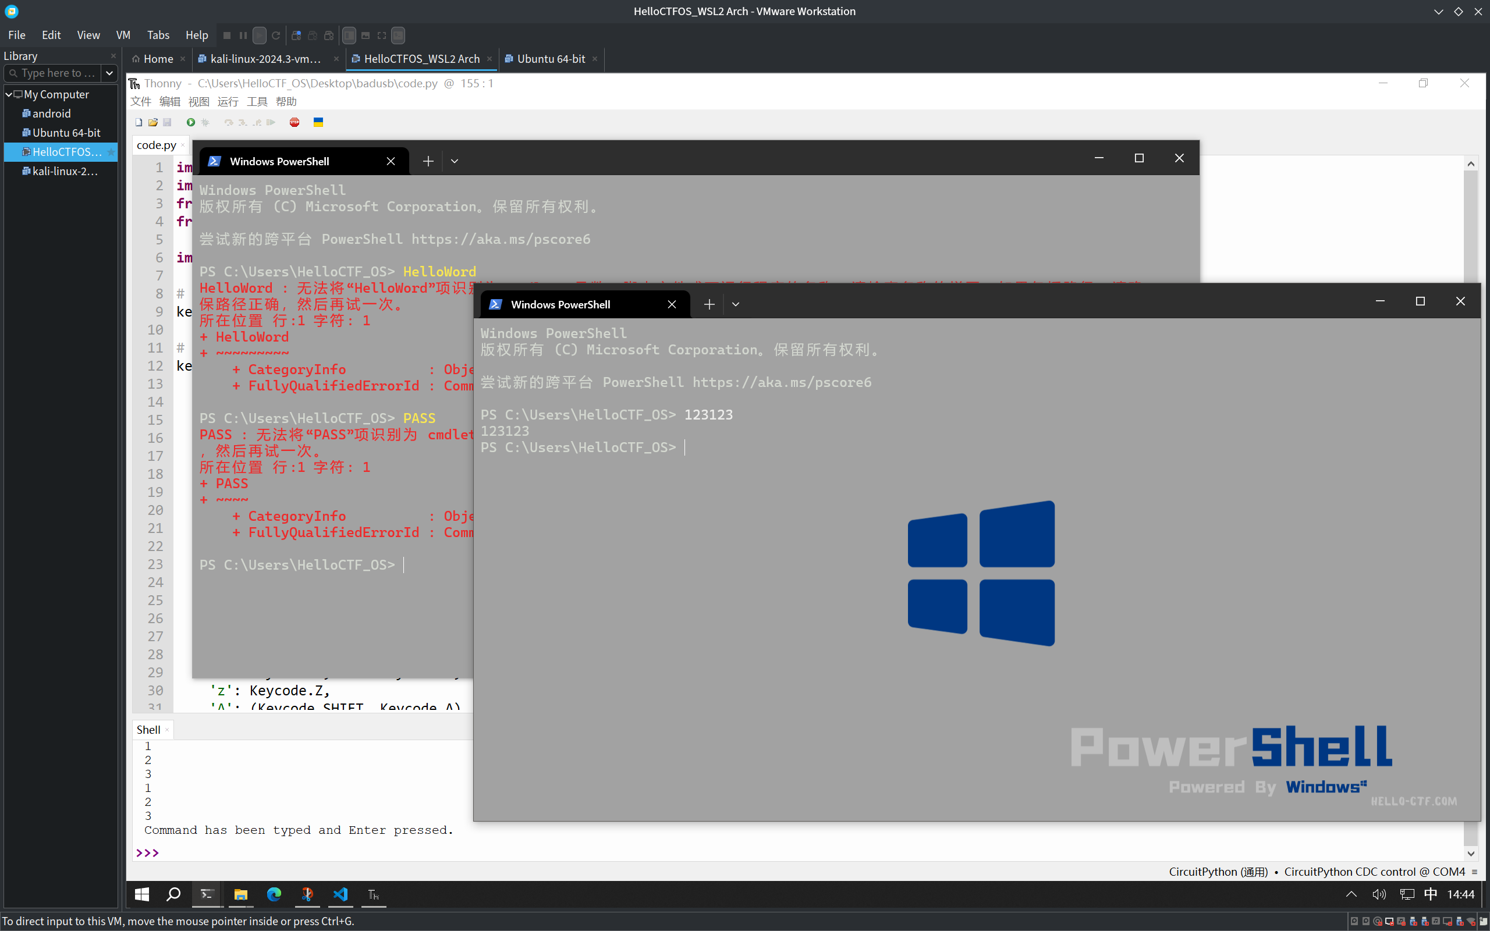Click the VS Code taskbar icon

coord(340,894)
